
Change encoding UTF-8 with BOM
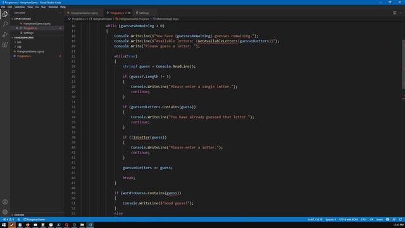click(349, 220)
